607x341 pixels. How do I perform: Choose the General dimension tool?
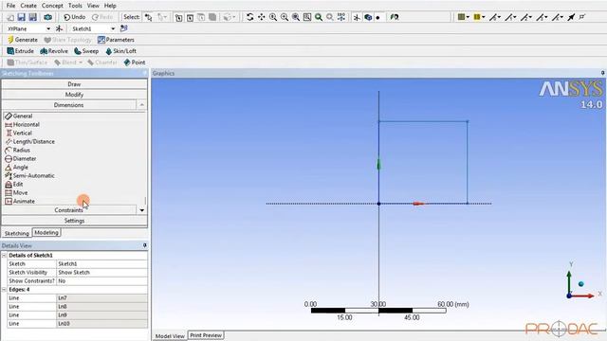pos(18,116)
